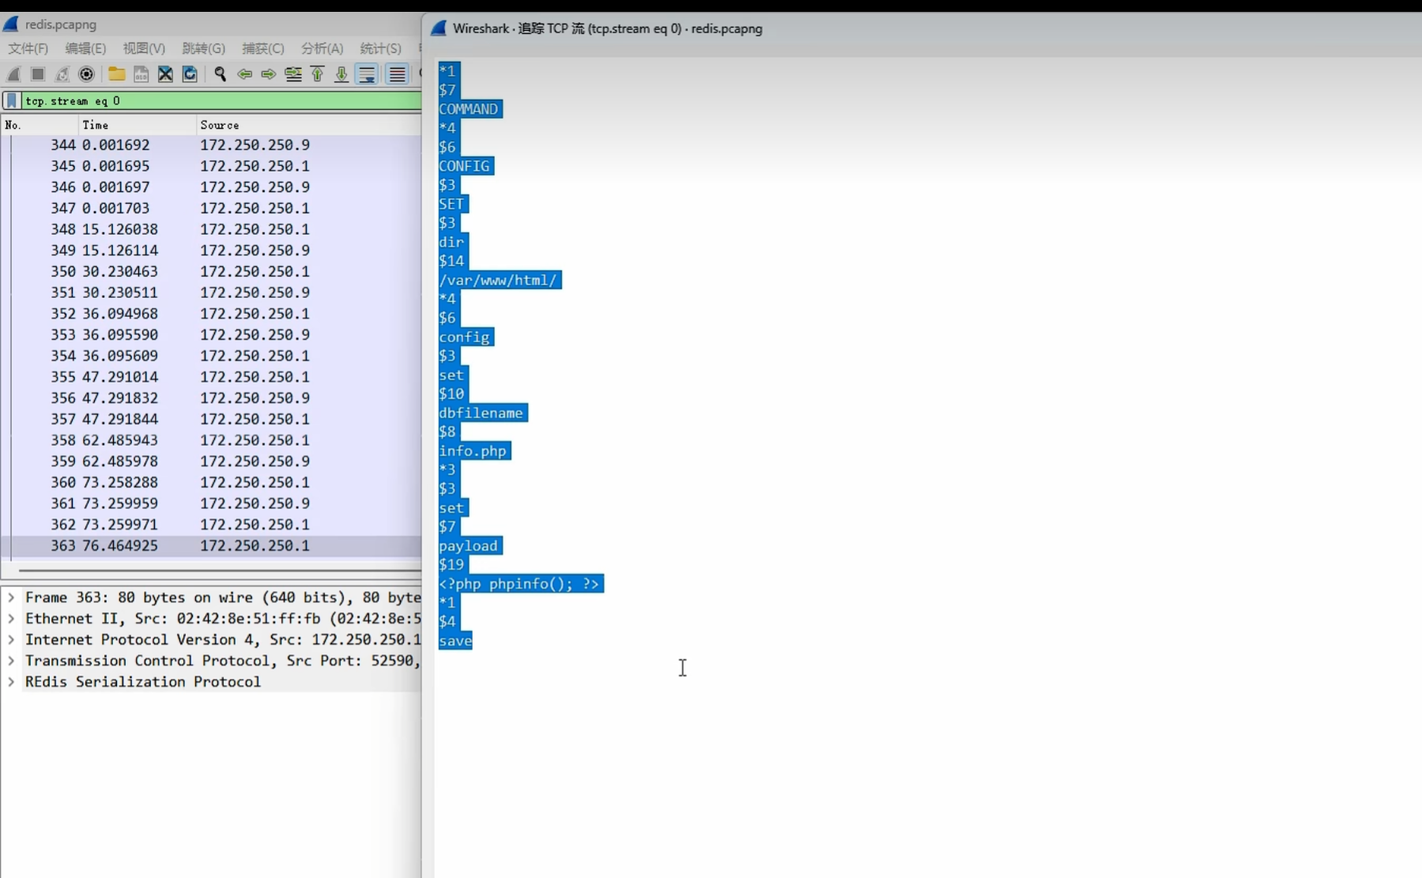Click time value 30.230463
1422x878 pixels.
point(119,271)
